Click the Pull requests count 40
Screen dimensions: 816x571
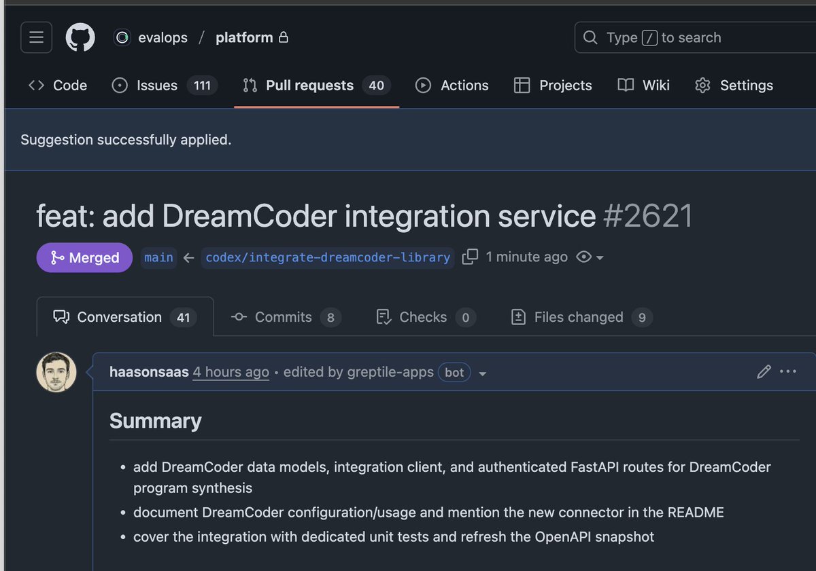point(377,86)
